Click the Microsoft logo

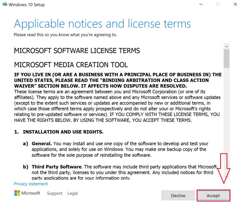click(x=27, y=193)
